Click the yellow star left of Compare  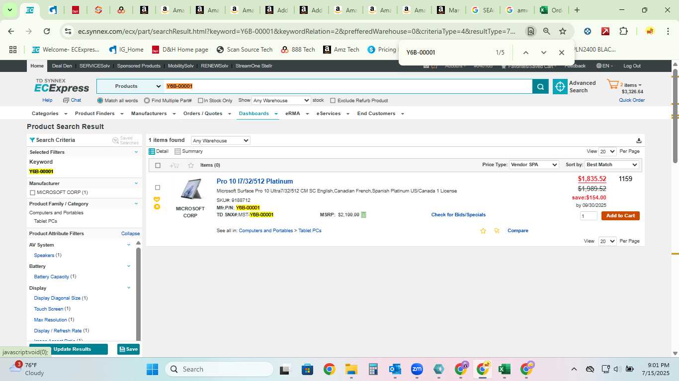point(483,231)
